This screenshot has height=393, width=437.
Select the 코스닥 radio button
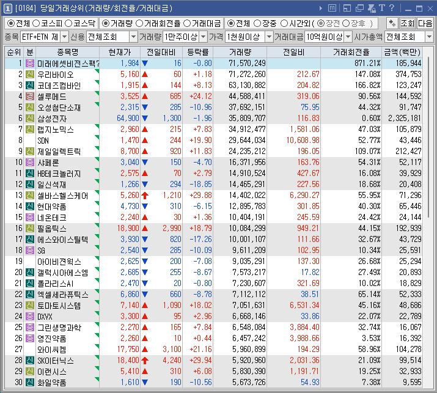click(68, 23)
